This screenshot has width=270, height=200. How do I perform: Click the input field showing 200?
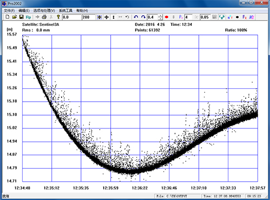(89, 17)
